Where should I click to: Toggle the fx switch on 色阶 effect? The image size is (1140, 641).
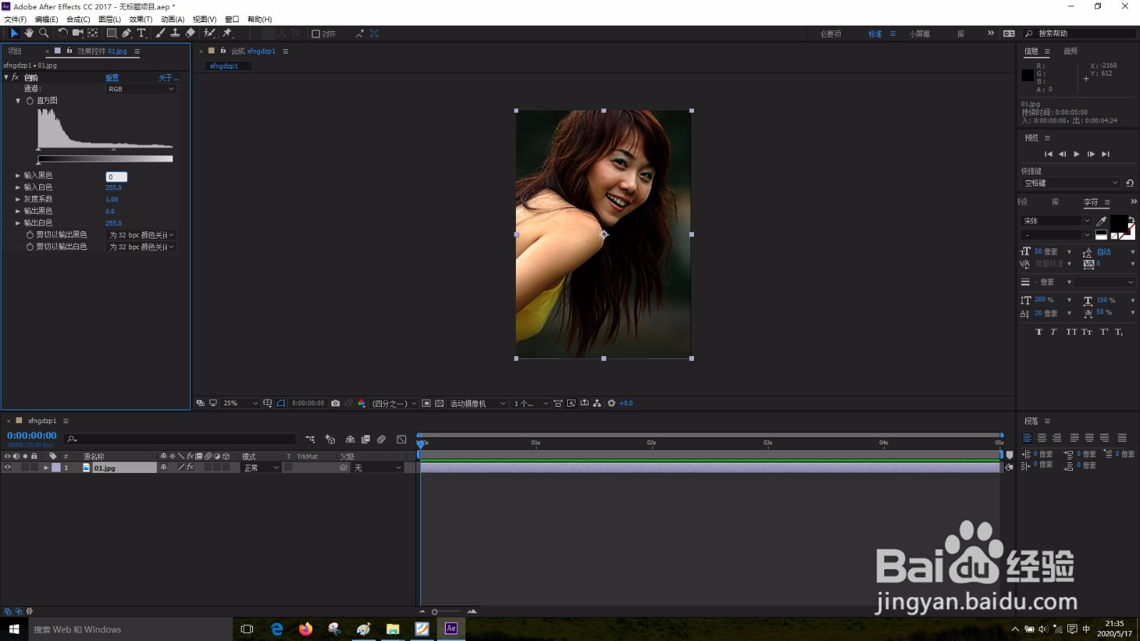15,78
